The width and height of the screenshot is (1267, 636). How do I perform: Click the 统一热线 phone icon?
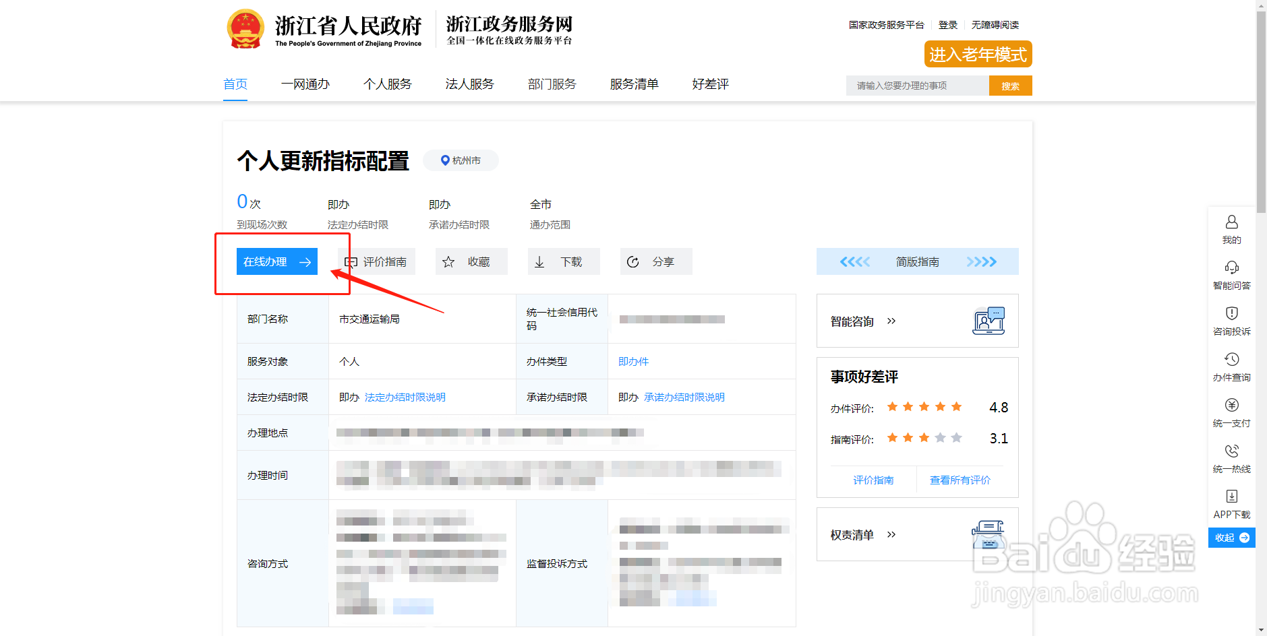[1231, 451]
